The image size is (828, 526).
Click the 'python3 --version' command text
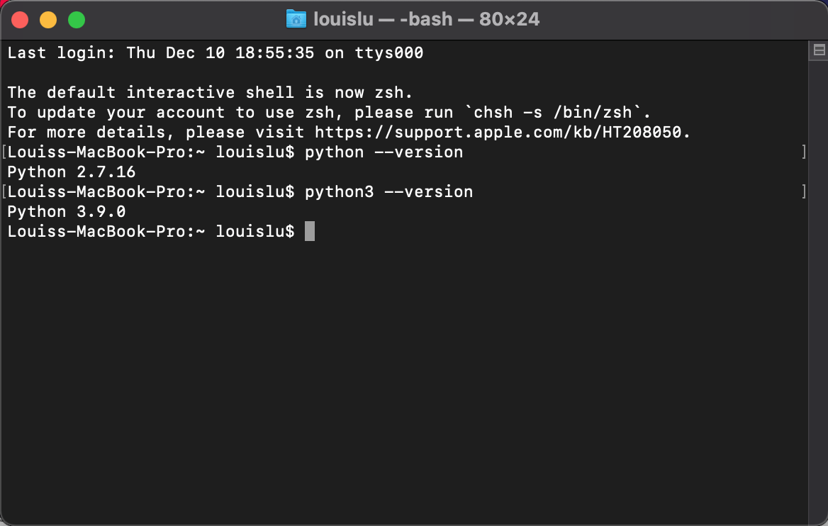click(389, 191)
